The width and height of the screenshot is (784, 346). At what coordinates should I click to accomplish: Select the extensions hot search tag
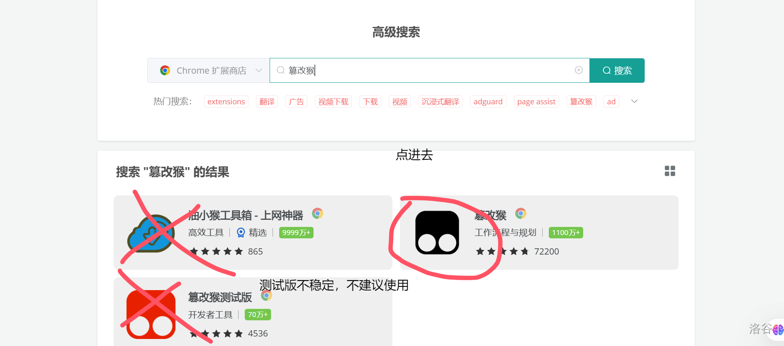tap(226, 101)
